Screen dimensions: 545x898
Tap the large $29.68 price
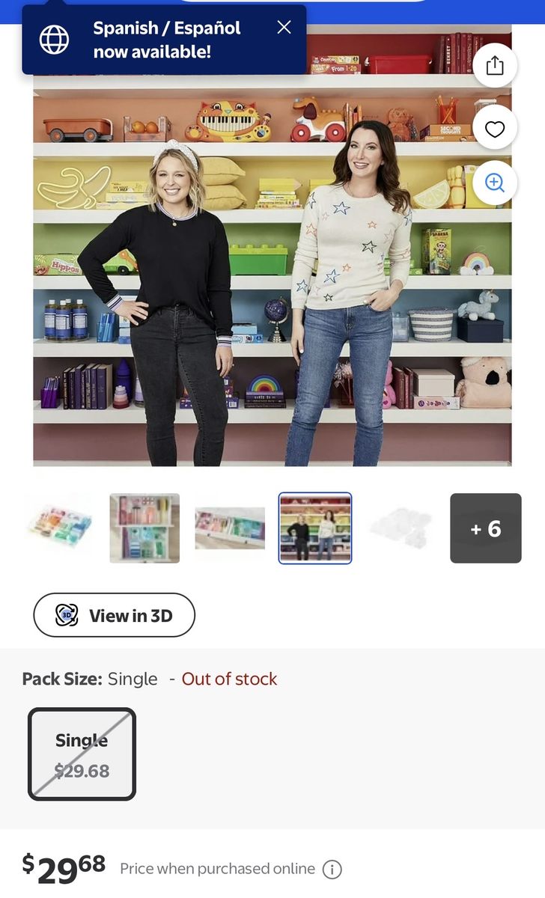[x=64, y=868]
